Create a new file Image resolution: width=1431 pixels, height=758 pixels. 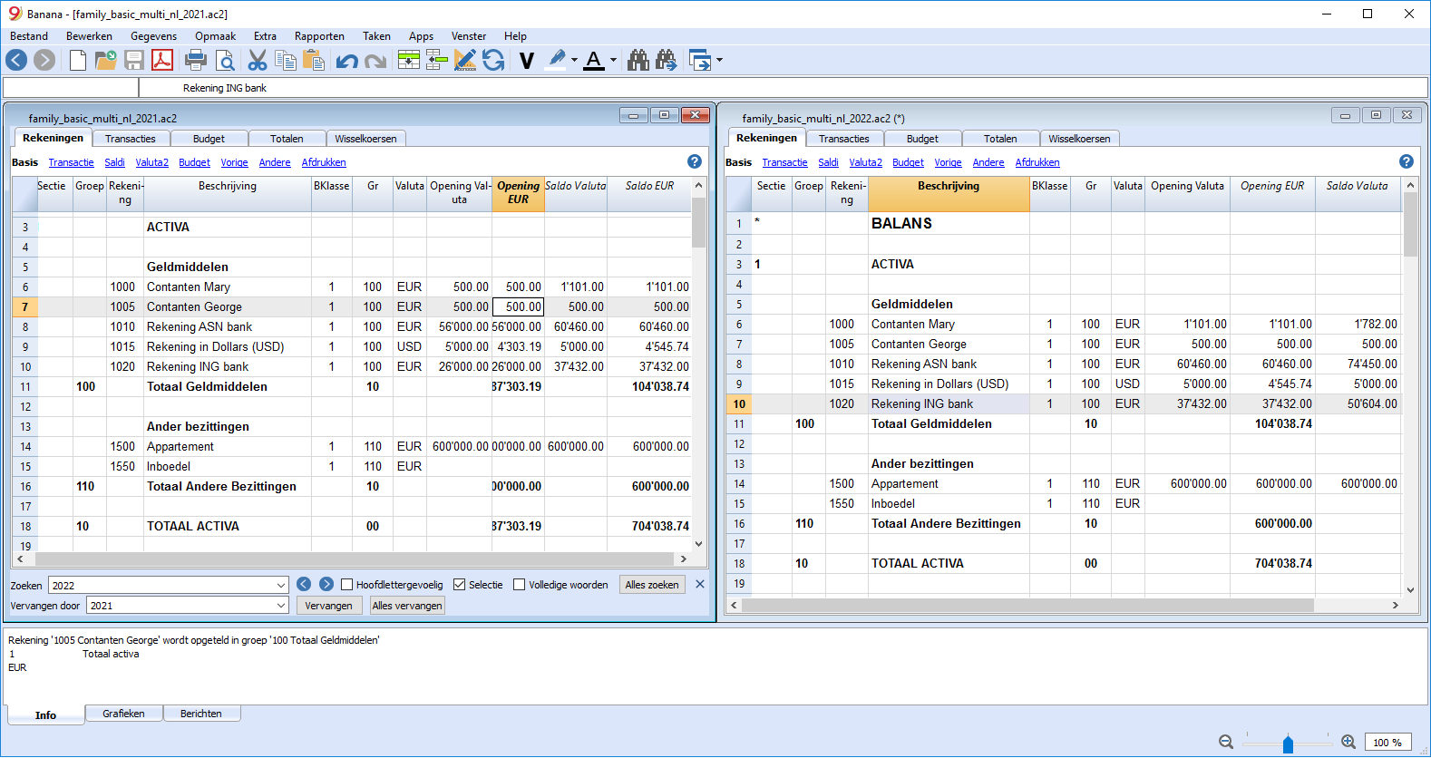78,61
